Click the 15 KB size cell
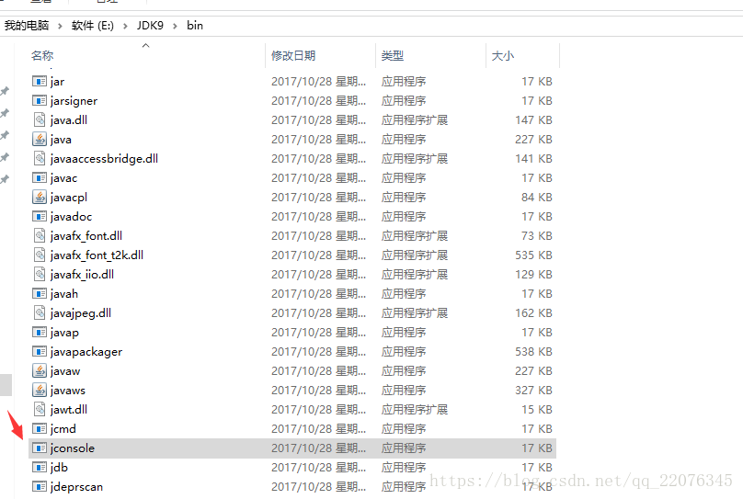The image size is (743, 499). pyautogui.click(x=537, y=410)
